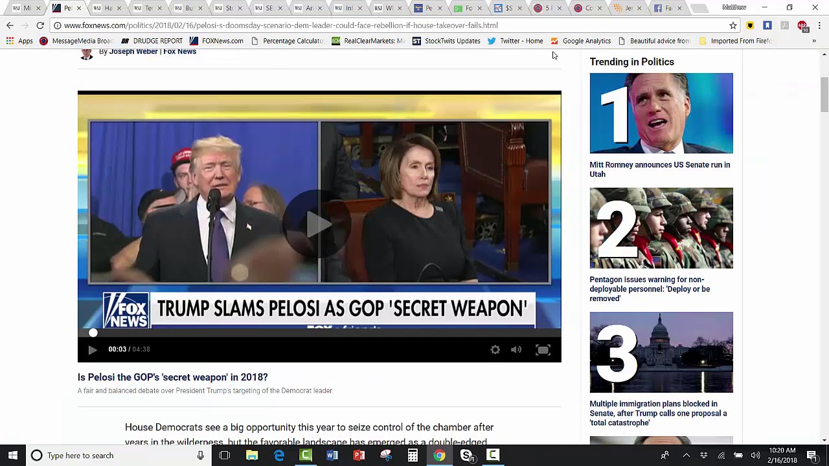Open the Capitol building trending thumbnail

tap(661, 352)
